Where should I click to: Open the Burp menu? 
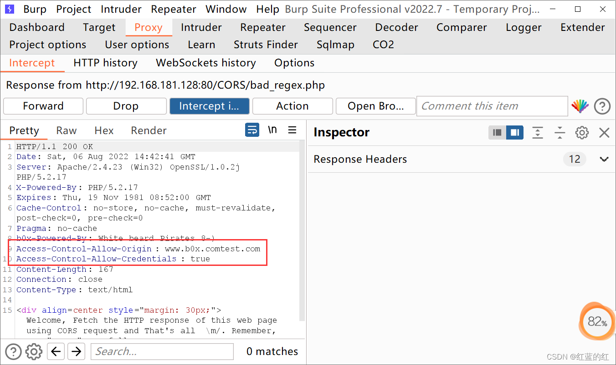(x=35, y=9)
